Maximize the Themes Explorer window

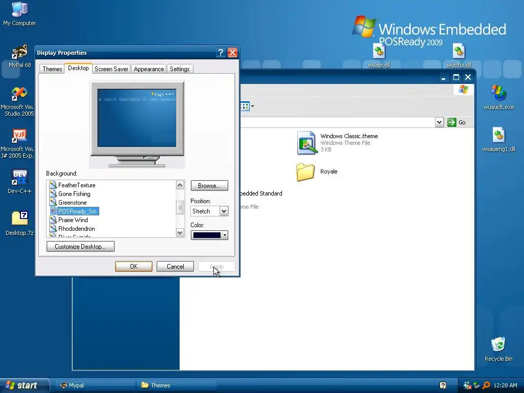pos(456,77)
